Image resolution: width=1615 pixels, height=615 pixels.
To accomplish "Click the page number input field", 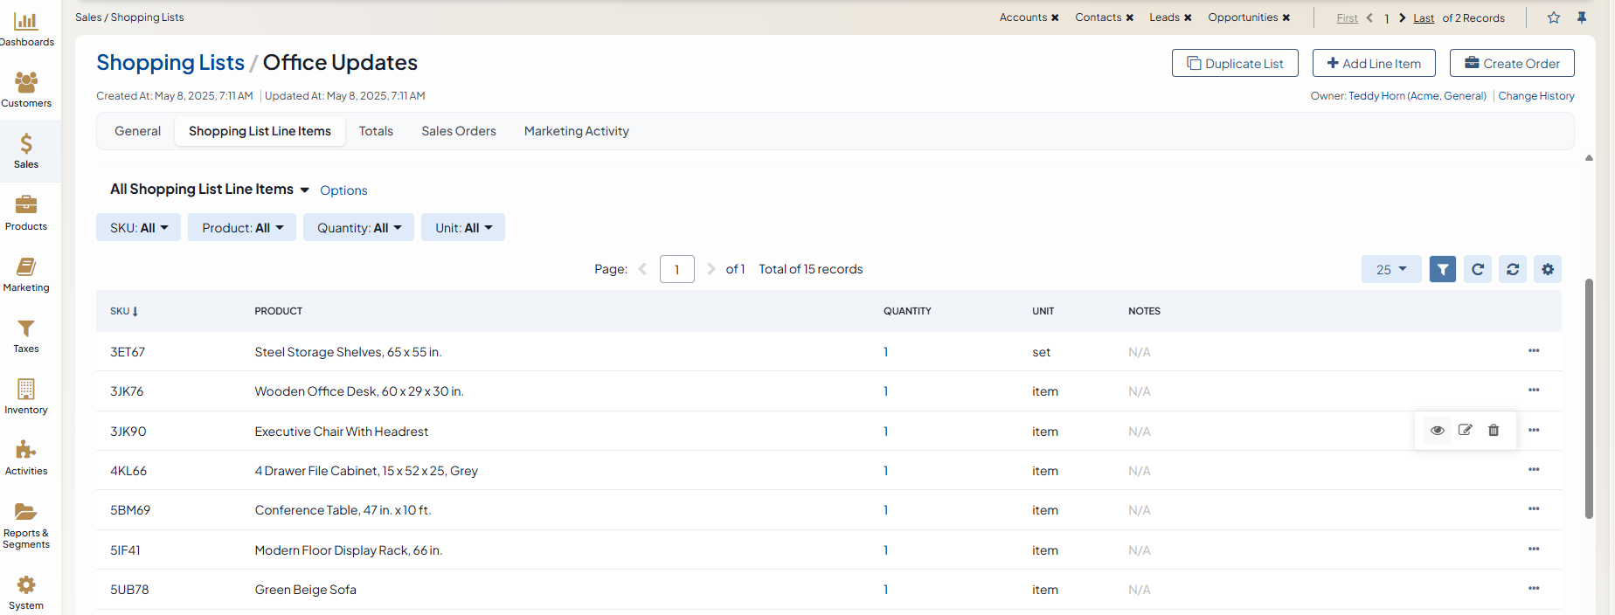I will click(676, 269).
